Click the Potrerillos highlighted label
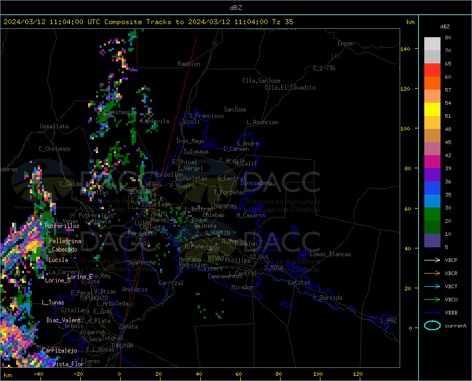This screenshot has width=472, height=381. click(62, 226)
